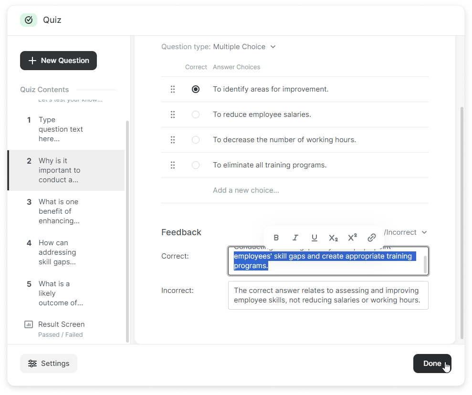Apply bold formatting to selected feedback text
The height and width of the screenshot is (395, 472).
pyautogui.click(x=276, y=238)
